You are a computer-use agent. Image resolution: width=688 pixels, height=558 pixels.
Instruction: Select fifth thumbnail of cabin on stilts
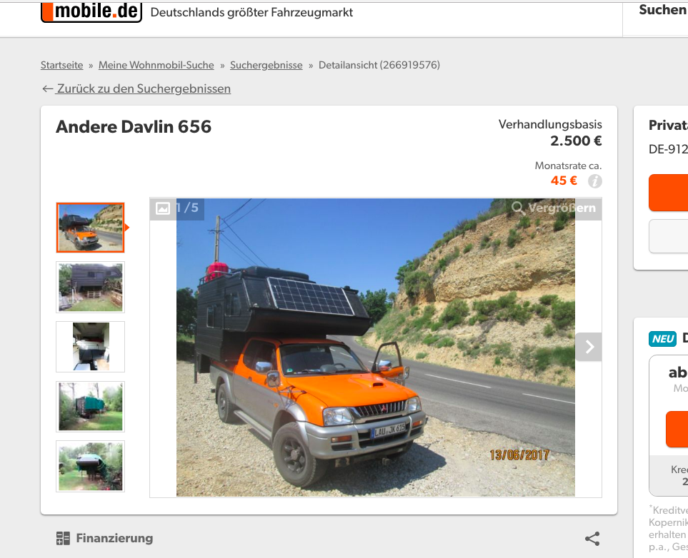pos(91,466)
